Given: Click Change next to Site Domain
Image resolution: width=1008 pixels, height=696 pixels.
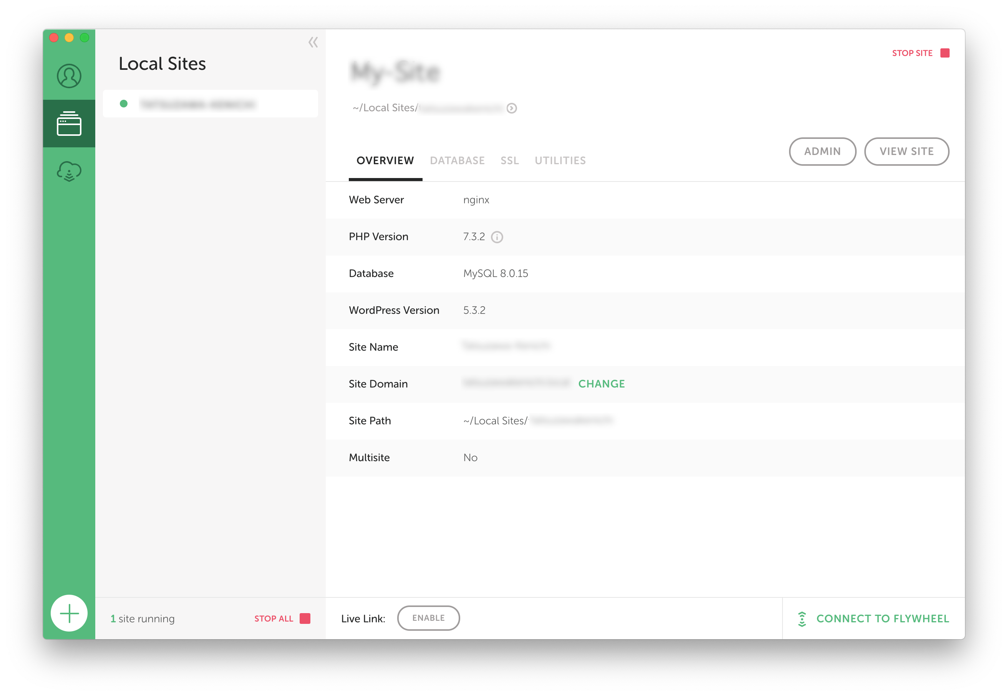Looking at the screenshot, I should (x=601, y=384).
